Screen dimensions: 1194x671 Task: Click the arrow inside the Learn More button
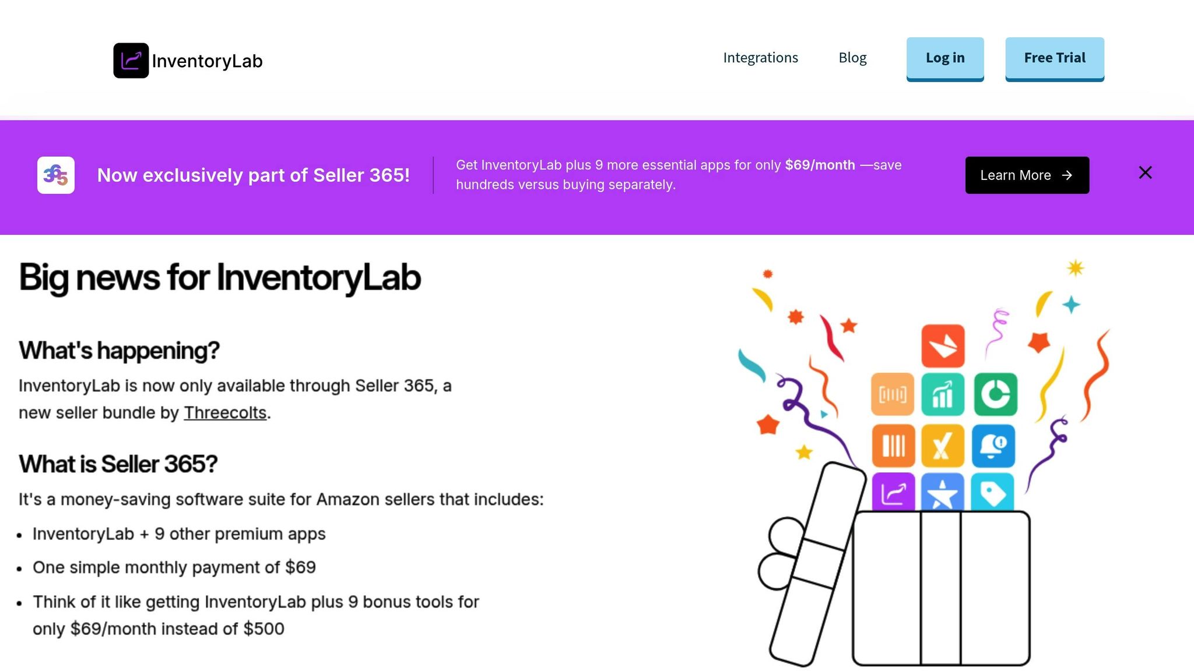(x=1067, y=175)
